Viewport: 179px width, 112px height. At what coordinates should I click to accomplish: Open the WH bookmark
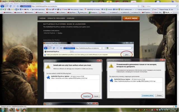[54, 9]
